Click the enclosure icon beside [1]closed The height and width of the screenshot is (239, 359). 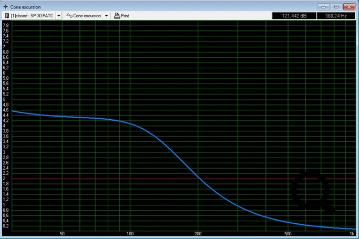point(7,16)
